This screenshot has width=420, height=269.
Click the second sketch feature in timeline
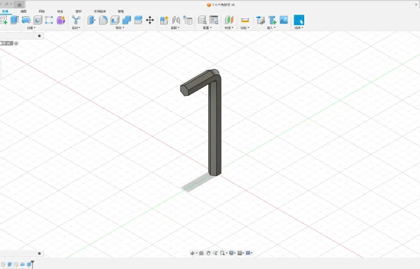tap(16, 264)
